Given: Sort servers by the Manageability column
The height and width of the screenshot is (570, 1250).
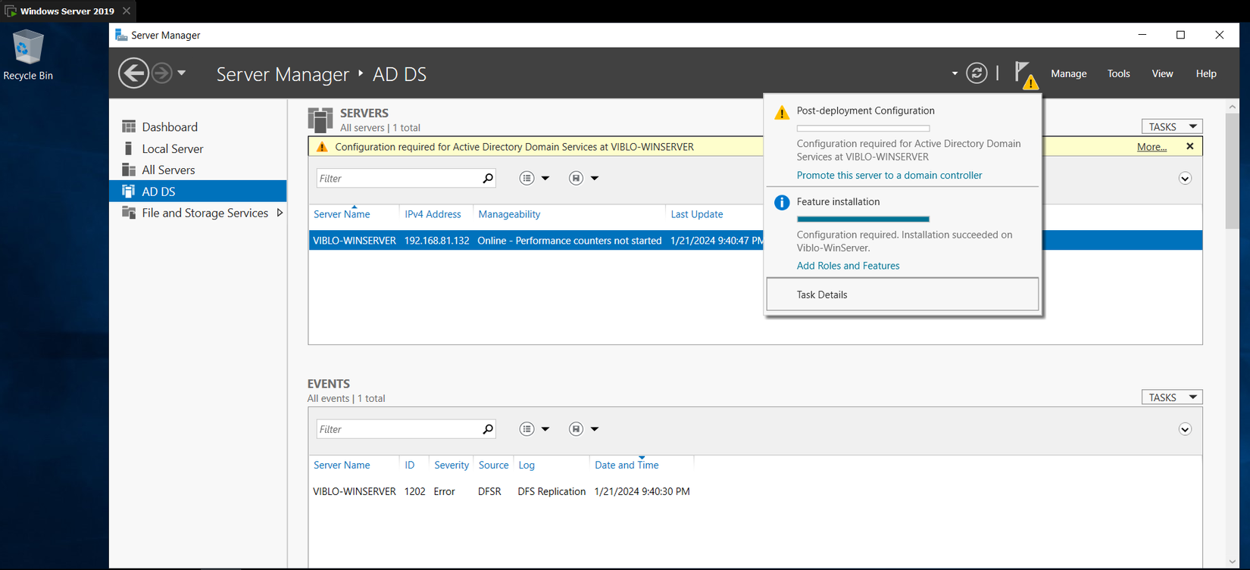Looking at the screenshot, I should (509, 214).
